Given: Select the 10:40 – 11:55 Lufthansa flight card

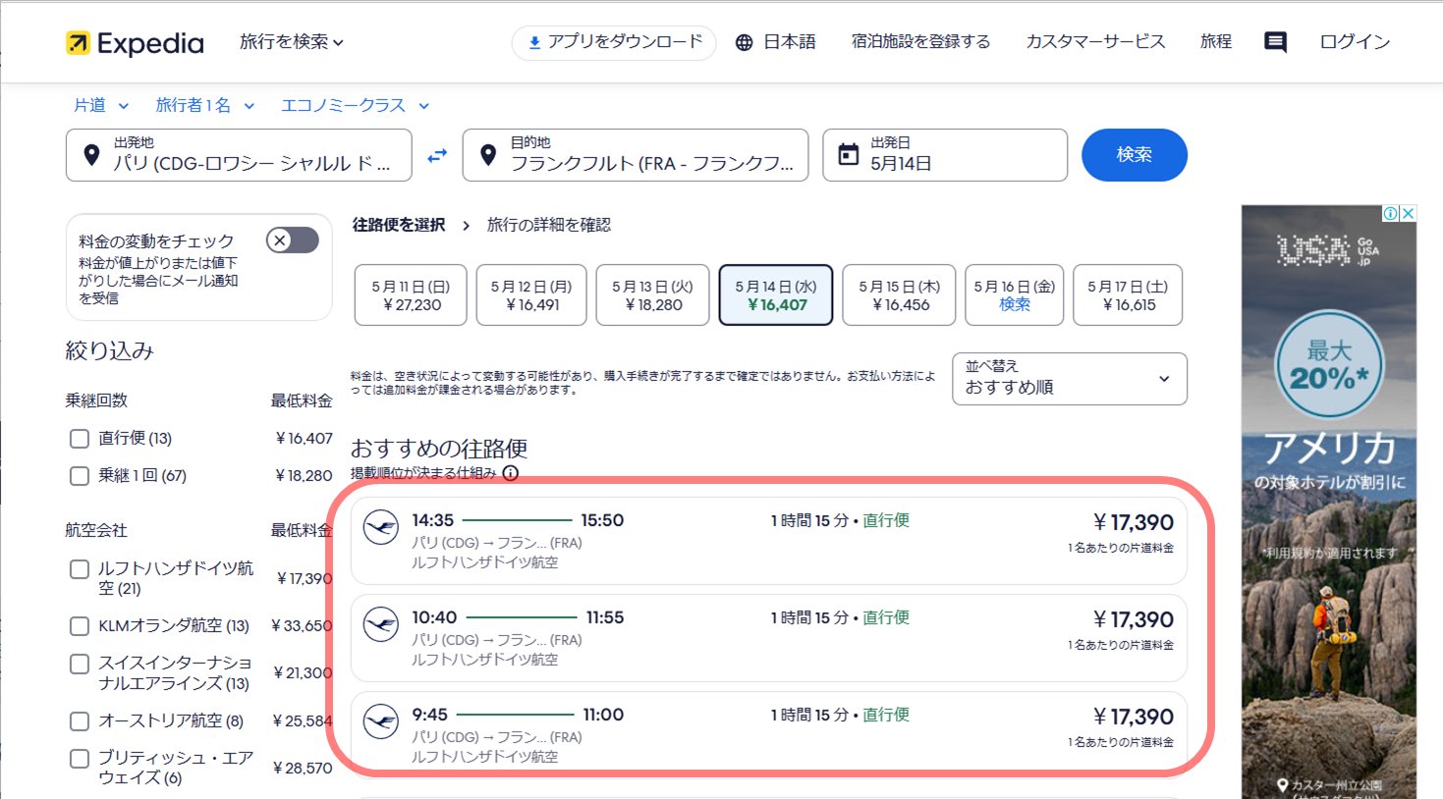Looking at the screenshot, I should tap(768, 638).
